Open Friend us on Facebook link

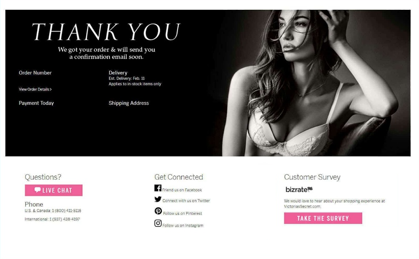click(x=182, y=190)
